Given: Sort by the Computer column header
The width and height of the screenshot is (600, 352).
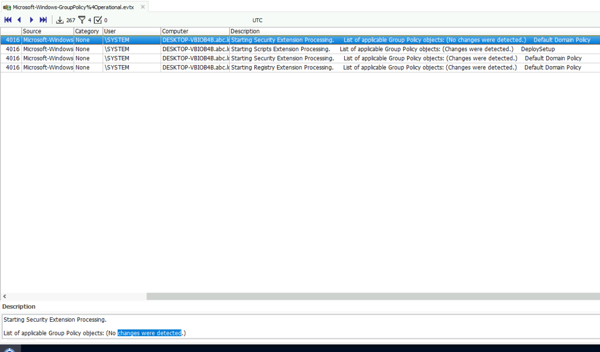Looking at the screenshot, I should pyautogui.click(x=195, y=31).
